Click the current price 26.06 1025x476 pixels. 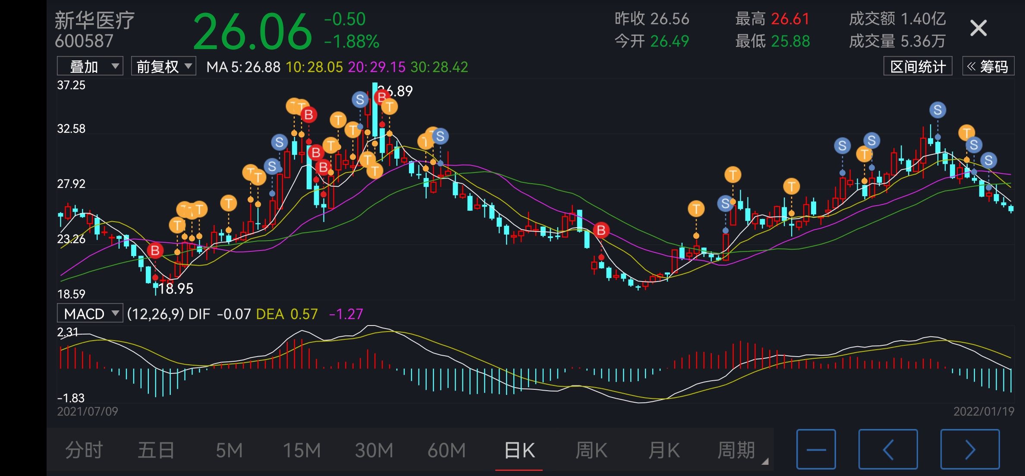252,31
